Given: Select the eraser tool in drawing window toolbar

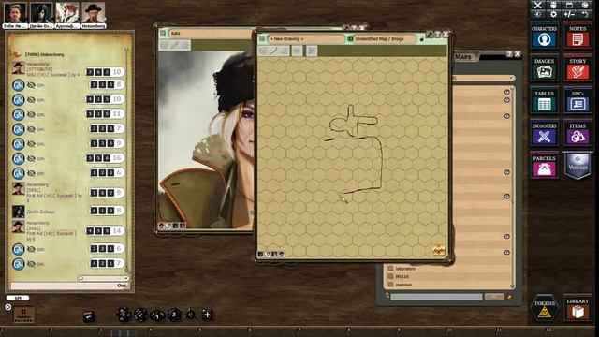Looking at the screenshot, I should 284,51.
